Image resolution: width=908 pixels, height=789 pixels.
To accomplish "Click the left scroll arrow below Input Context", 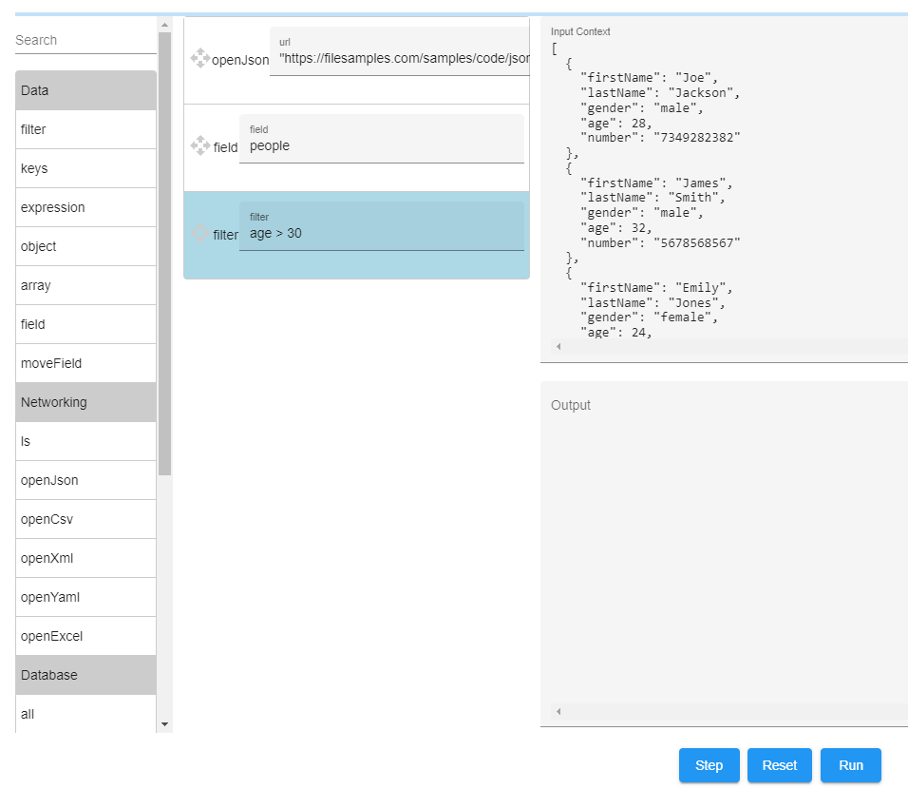I will [x=558, y=347].
